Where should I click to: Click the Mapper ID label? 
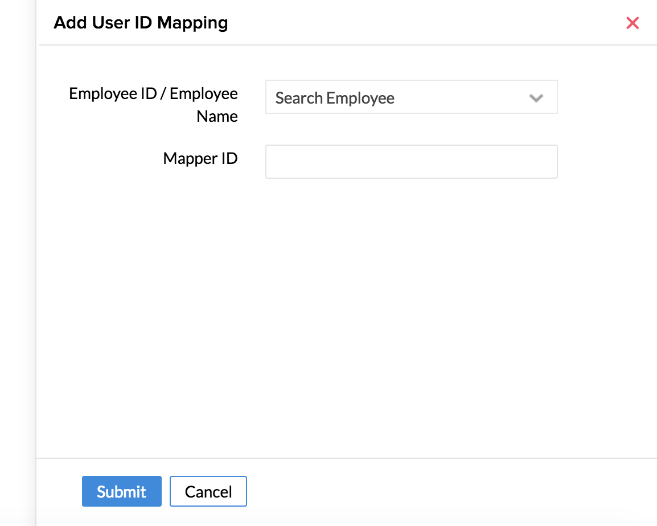click(x=200, y=158)
